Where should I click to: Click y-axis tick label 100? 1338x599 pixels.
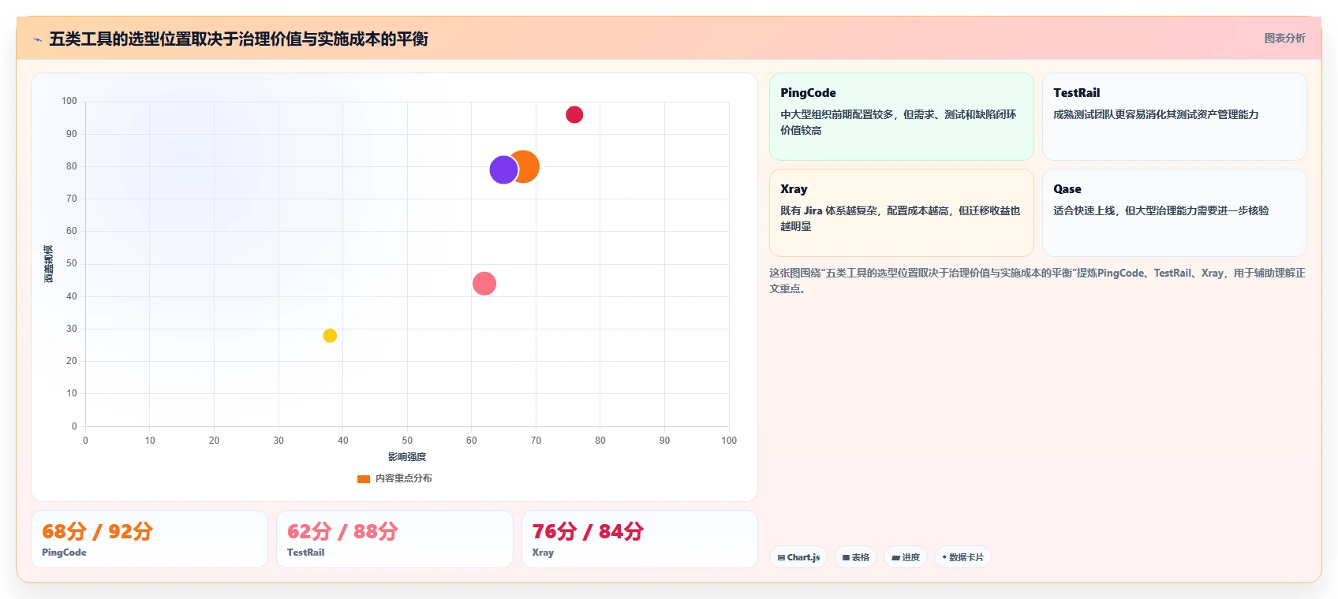(x=69, y=101)
